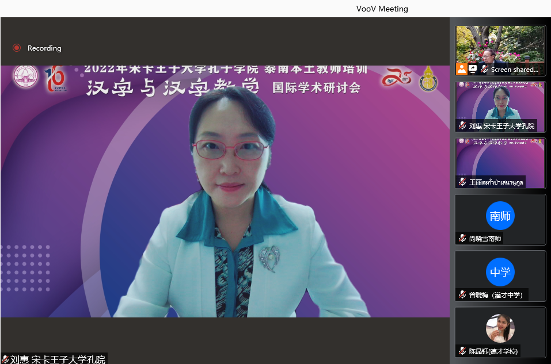Click the "Recording" status text
The height and width of the screenshot is (364, 551).
coord(44,48)
